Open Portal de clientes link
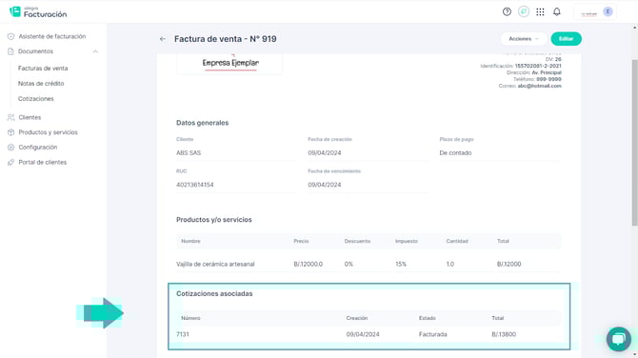This screenshot has height=358, width=638. (42, 162)
